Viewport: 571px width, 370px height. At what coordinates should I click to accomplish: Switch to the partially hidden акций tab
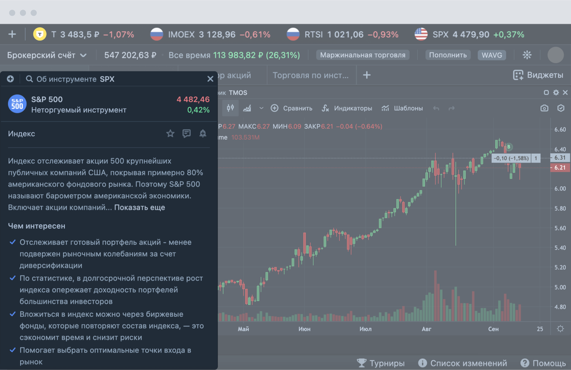(234, 75)
